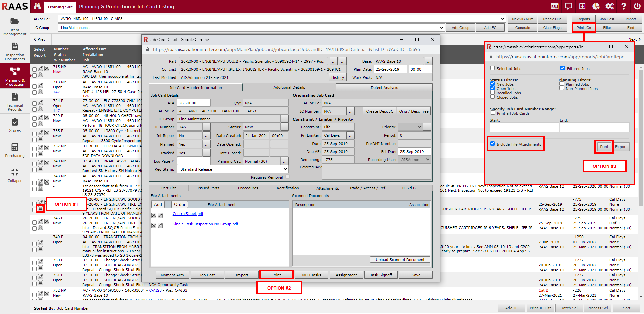This screenshot has width=644, height=314.
Task: Click the Export button in the report popup
Action: click(x=621, y=147)
